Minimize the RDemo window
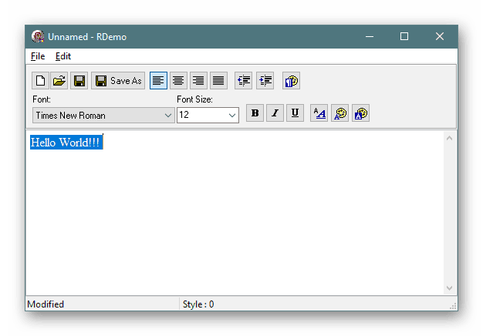Viewport: 483px width, 336px height. [370, 37]
